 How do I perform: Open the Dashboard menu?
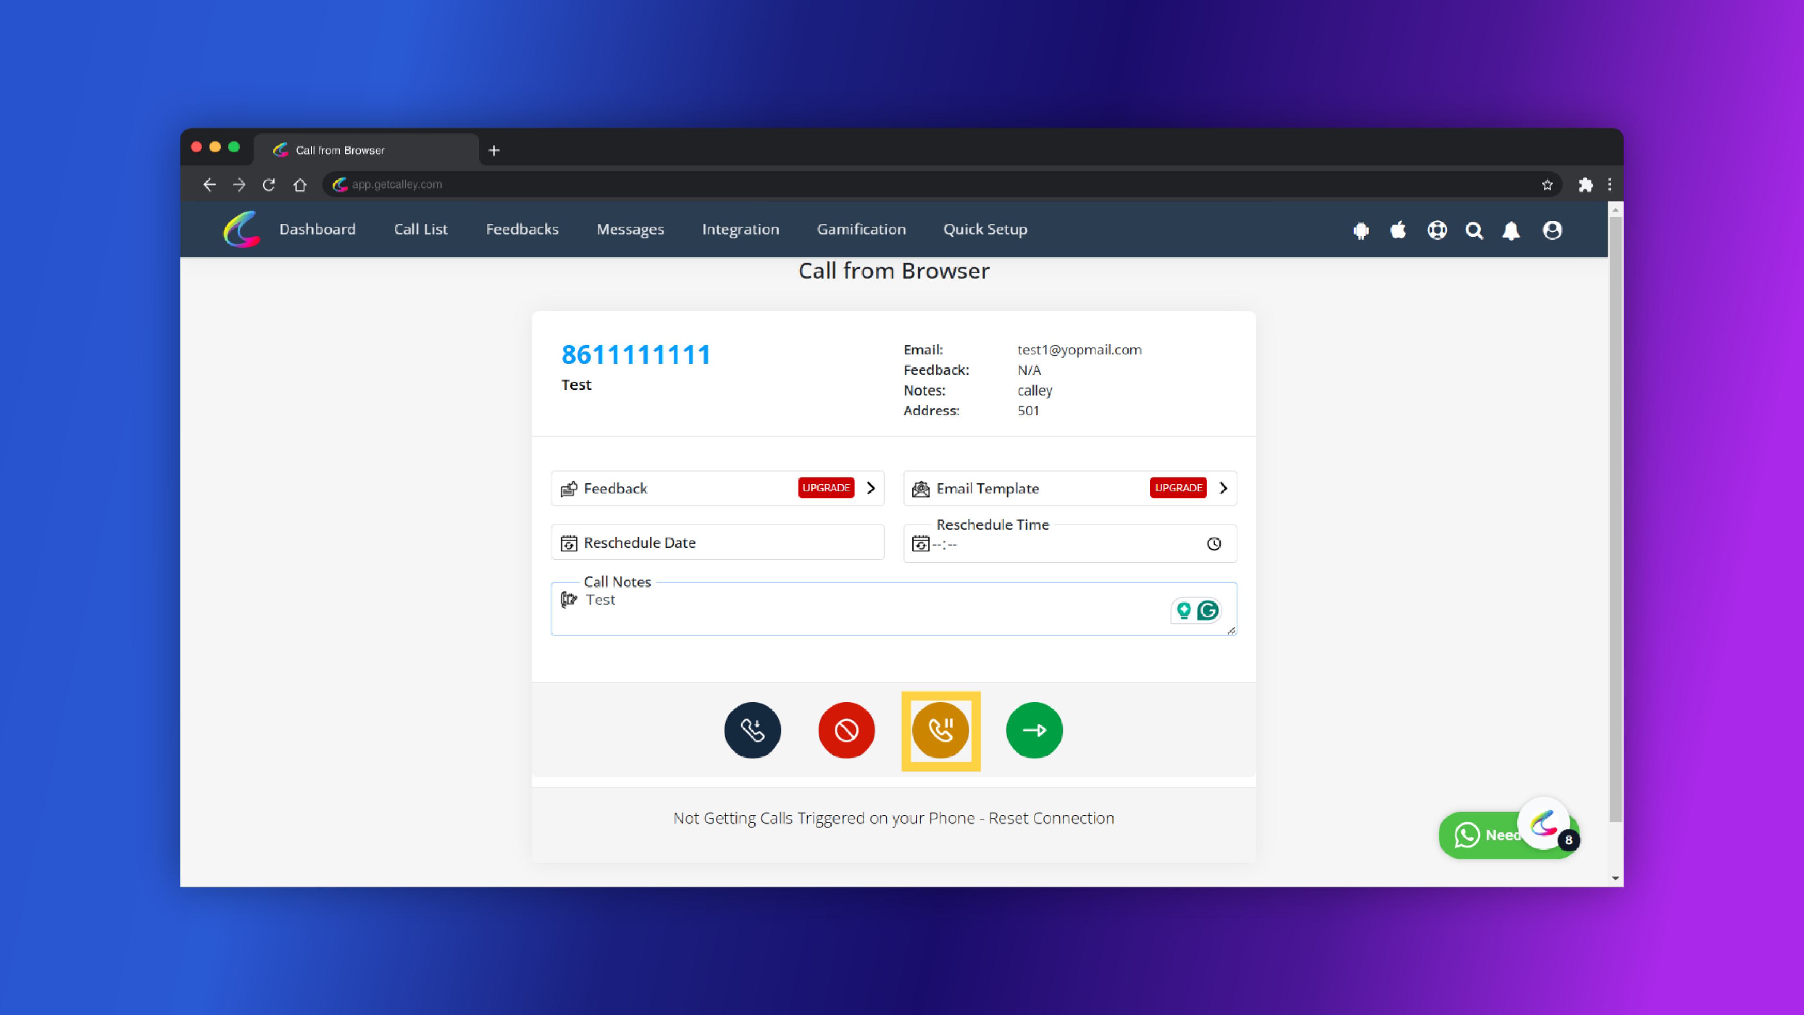coord(317,229)
